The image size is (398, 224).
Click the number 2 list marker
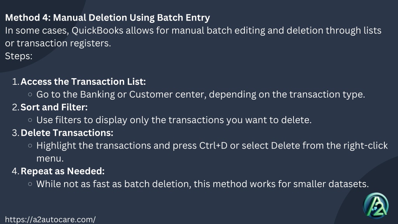(x=16, y=107)
